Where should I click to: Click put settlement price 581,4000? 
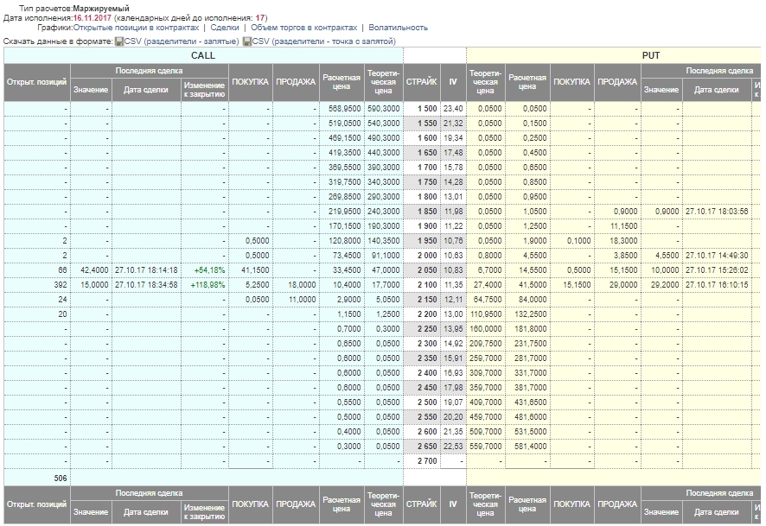(531, 446)
